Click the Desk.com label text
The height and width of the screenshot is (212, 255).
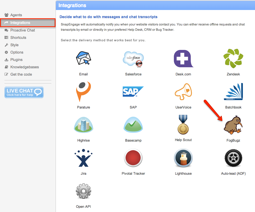(183, 74)
